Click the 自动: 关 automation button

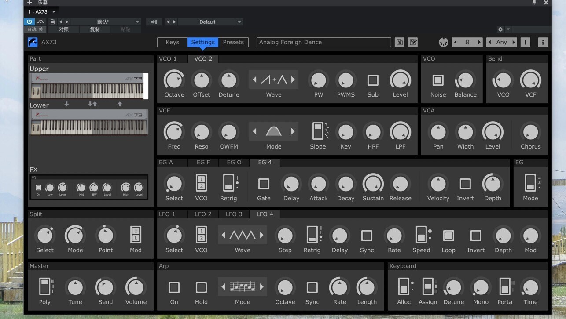click(35, 29)
